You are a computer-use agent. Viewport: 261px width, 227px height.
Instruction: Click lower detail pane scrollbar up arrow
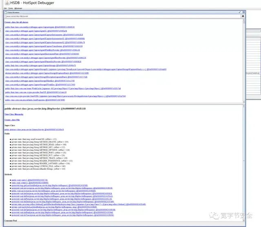click(244, 106)
